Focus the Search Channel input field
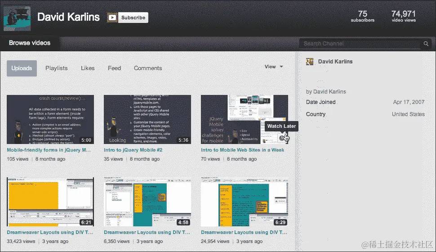 tap(360, 44)
